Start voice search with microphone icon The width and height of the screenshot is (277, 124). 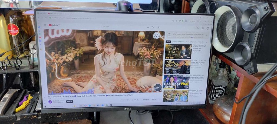point(159,27)
